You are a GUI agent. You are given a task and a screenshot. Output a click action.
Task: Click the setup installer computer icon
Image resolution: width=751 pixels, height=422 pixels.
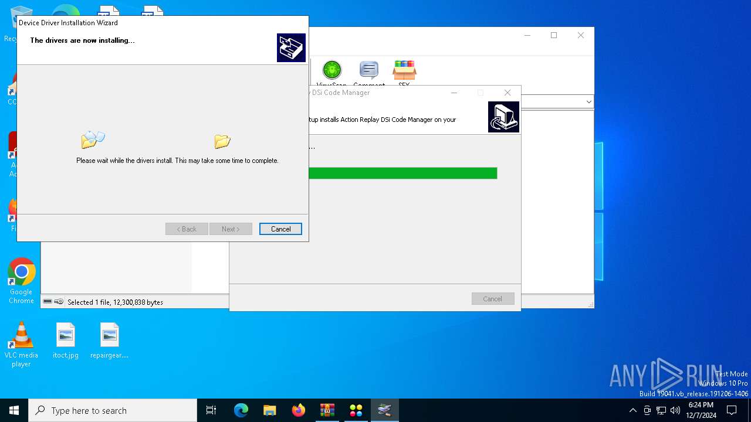click(503, 117)
